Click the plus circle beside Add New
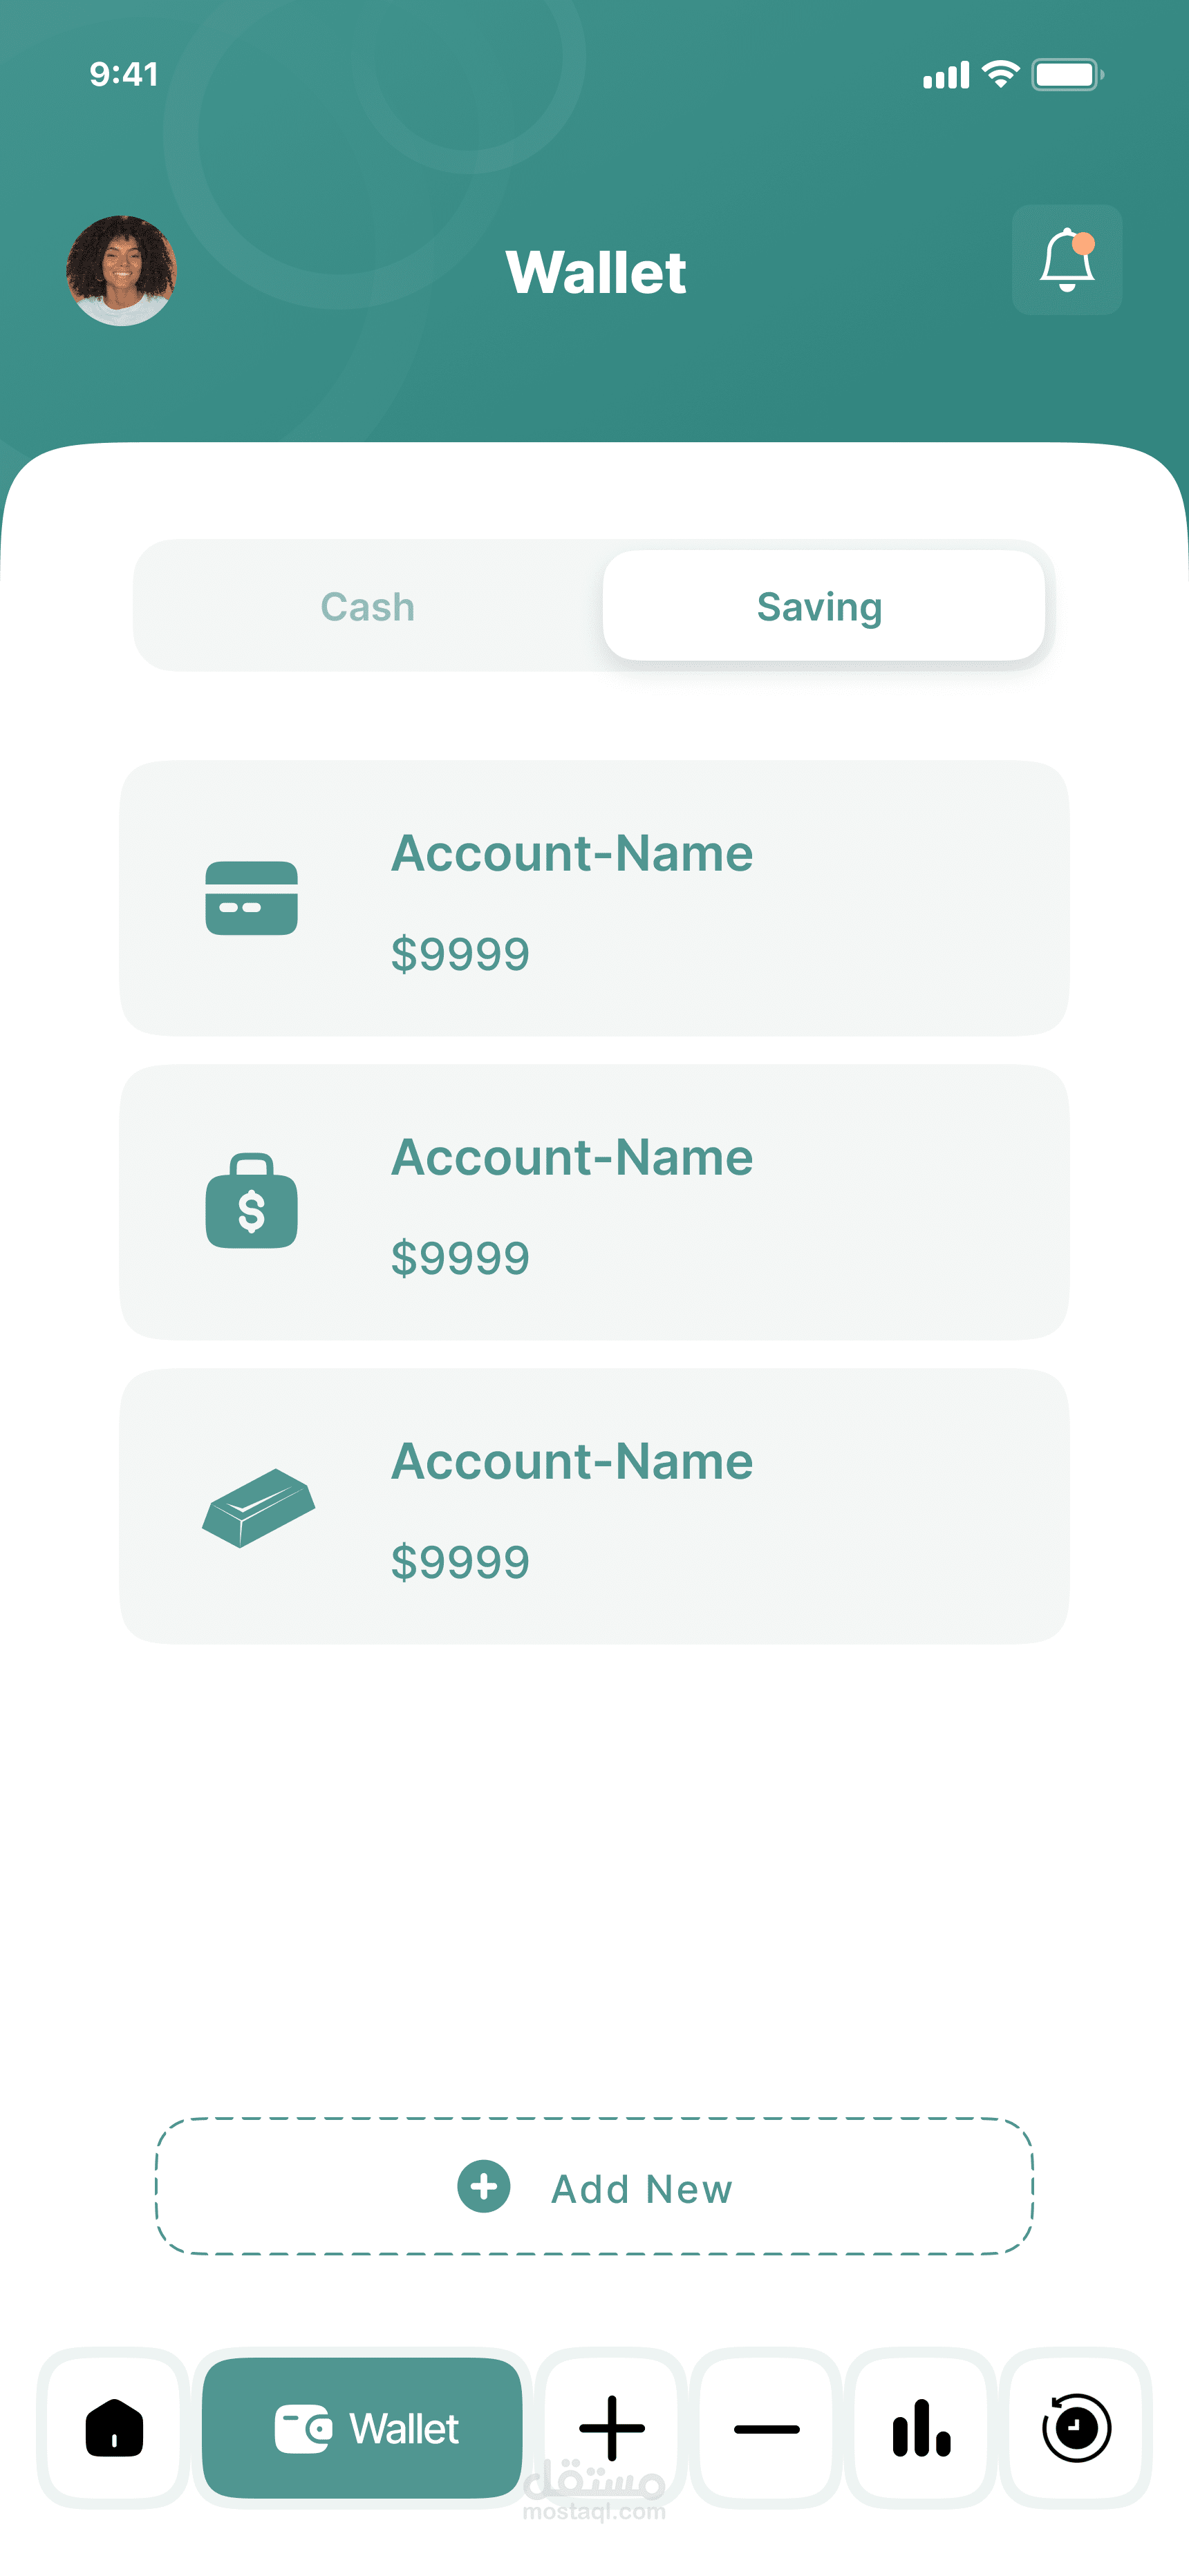This screenshot has height=2576, width=1189. (483, 2187)
